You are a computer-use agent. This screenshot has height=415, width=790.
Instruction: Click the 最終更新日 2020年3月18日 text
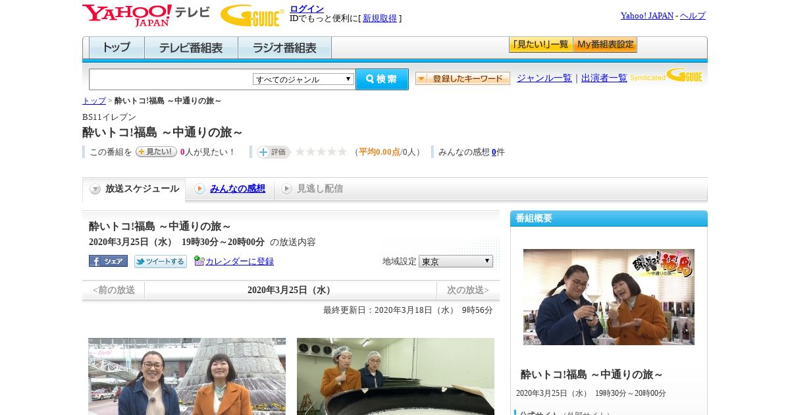(x=408, y=310)
